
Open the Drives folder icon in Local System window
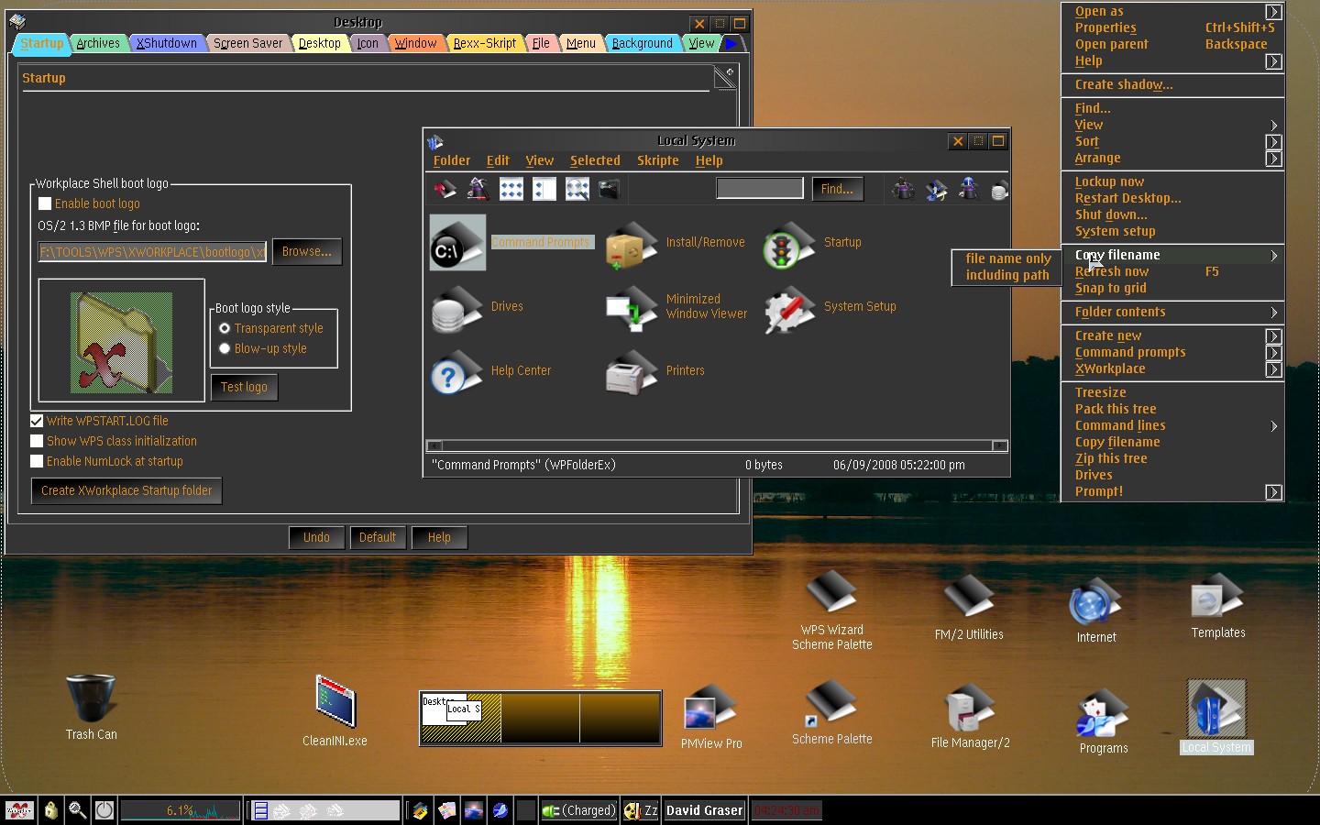point(456,308)
